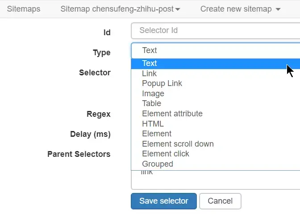Open the Create new sitemap dropdown
Screen dimensions: 300x217
click(x=240, y=9)
